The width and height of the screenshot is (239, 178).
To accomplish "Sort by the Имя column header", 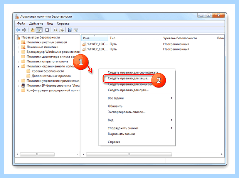I will (95, 38).
